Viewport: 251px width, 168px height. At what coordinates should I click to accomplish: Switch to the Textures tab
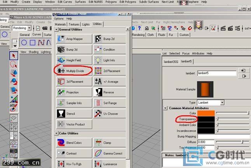(x=74, y=24)
